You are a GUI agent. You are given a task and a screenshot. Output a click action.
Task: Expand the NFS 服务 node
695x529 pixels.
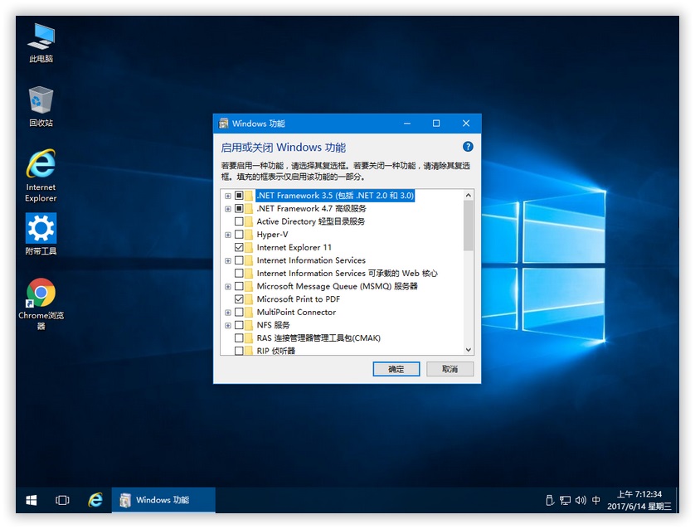[228, 325]
